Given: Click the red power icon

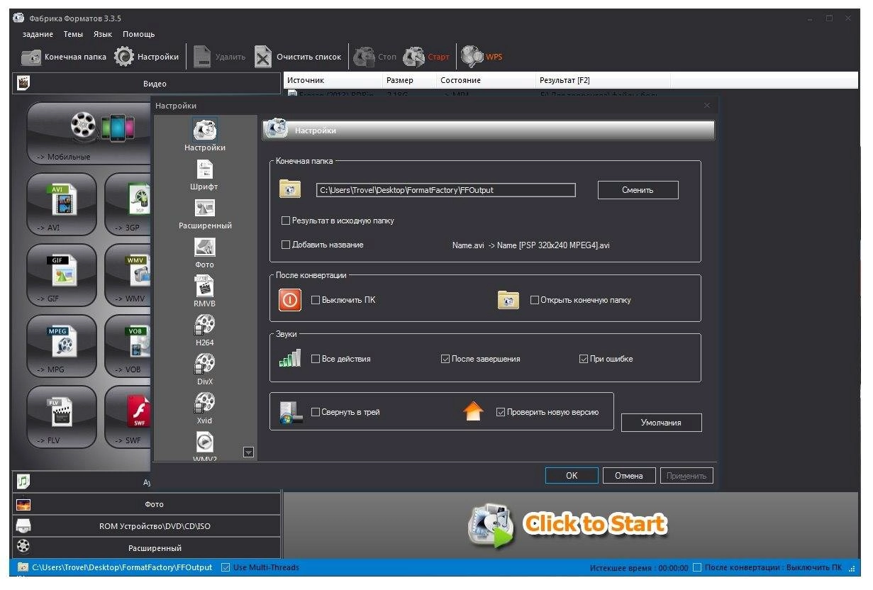Looking at the screenshot, I should point(290,300).
